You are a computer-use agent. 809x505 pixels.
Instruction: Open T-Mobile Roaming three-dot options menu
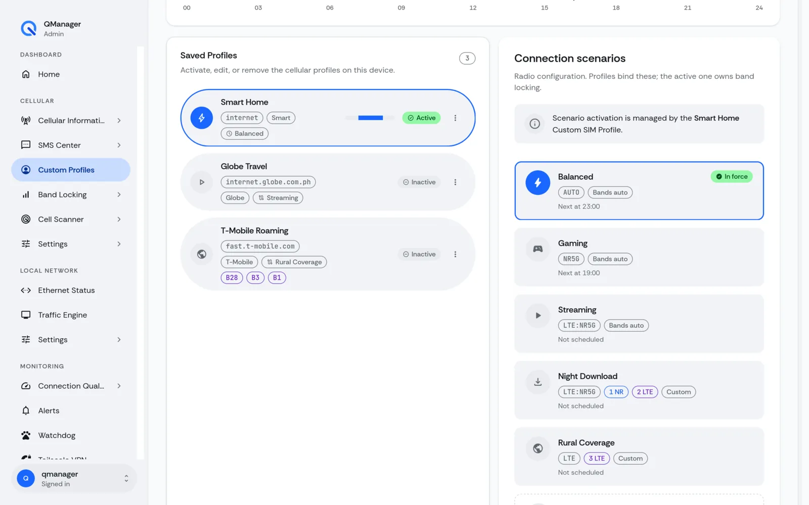(x=455, y=254)
